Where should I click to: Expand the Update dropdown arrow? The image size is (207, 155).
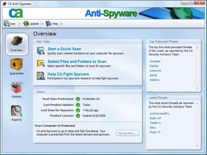tap(42, 24)
